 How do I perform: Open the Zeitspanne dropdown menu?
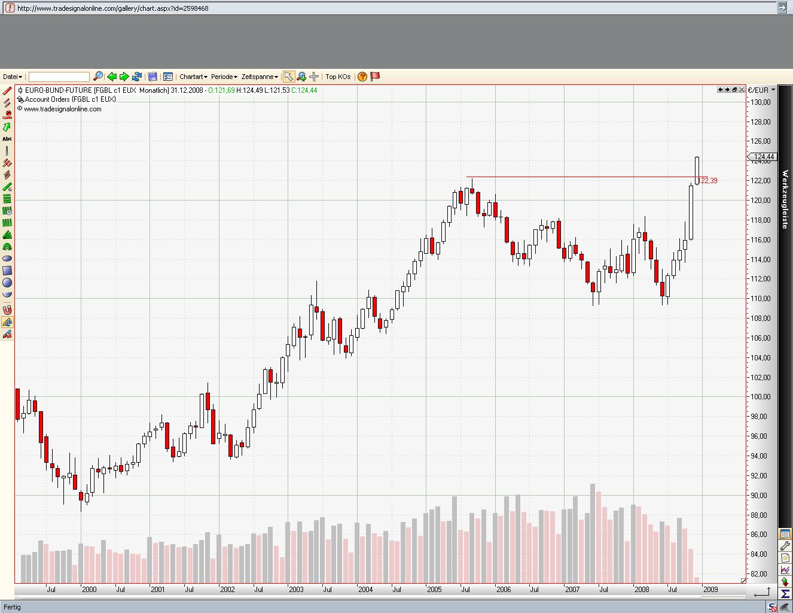point(259,77)
